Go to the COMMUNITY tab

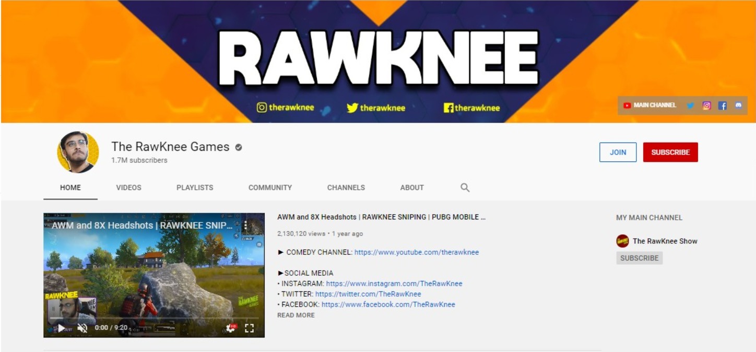(270, 187)
